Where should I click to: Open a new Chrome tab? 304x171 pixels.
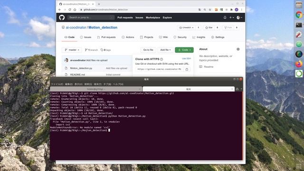[99, 4]
